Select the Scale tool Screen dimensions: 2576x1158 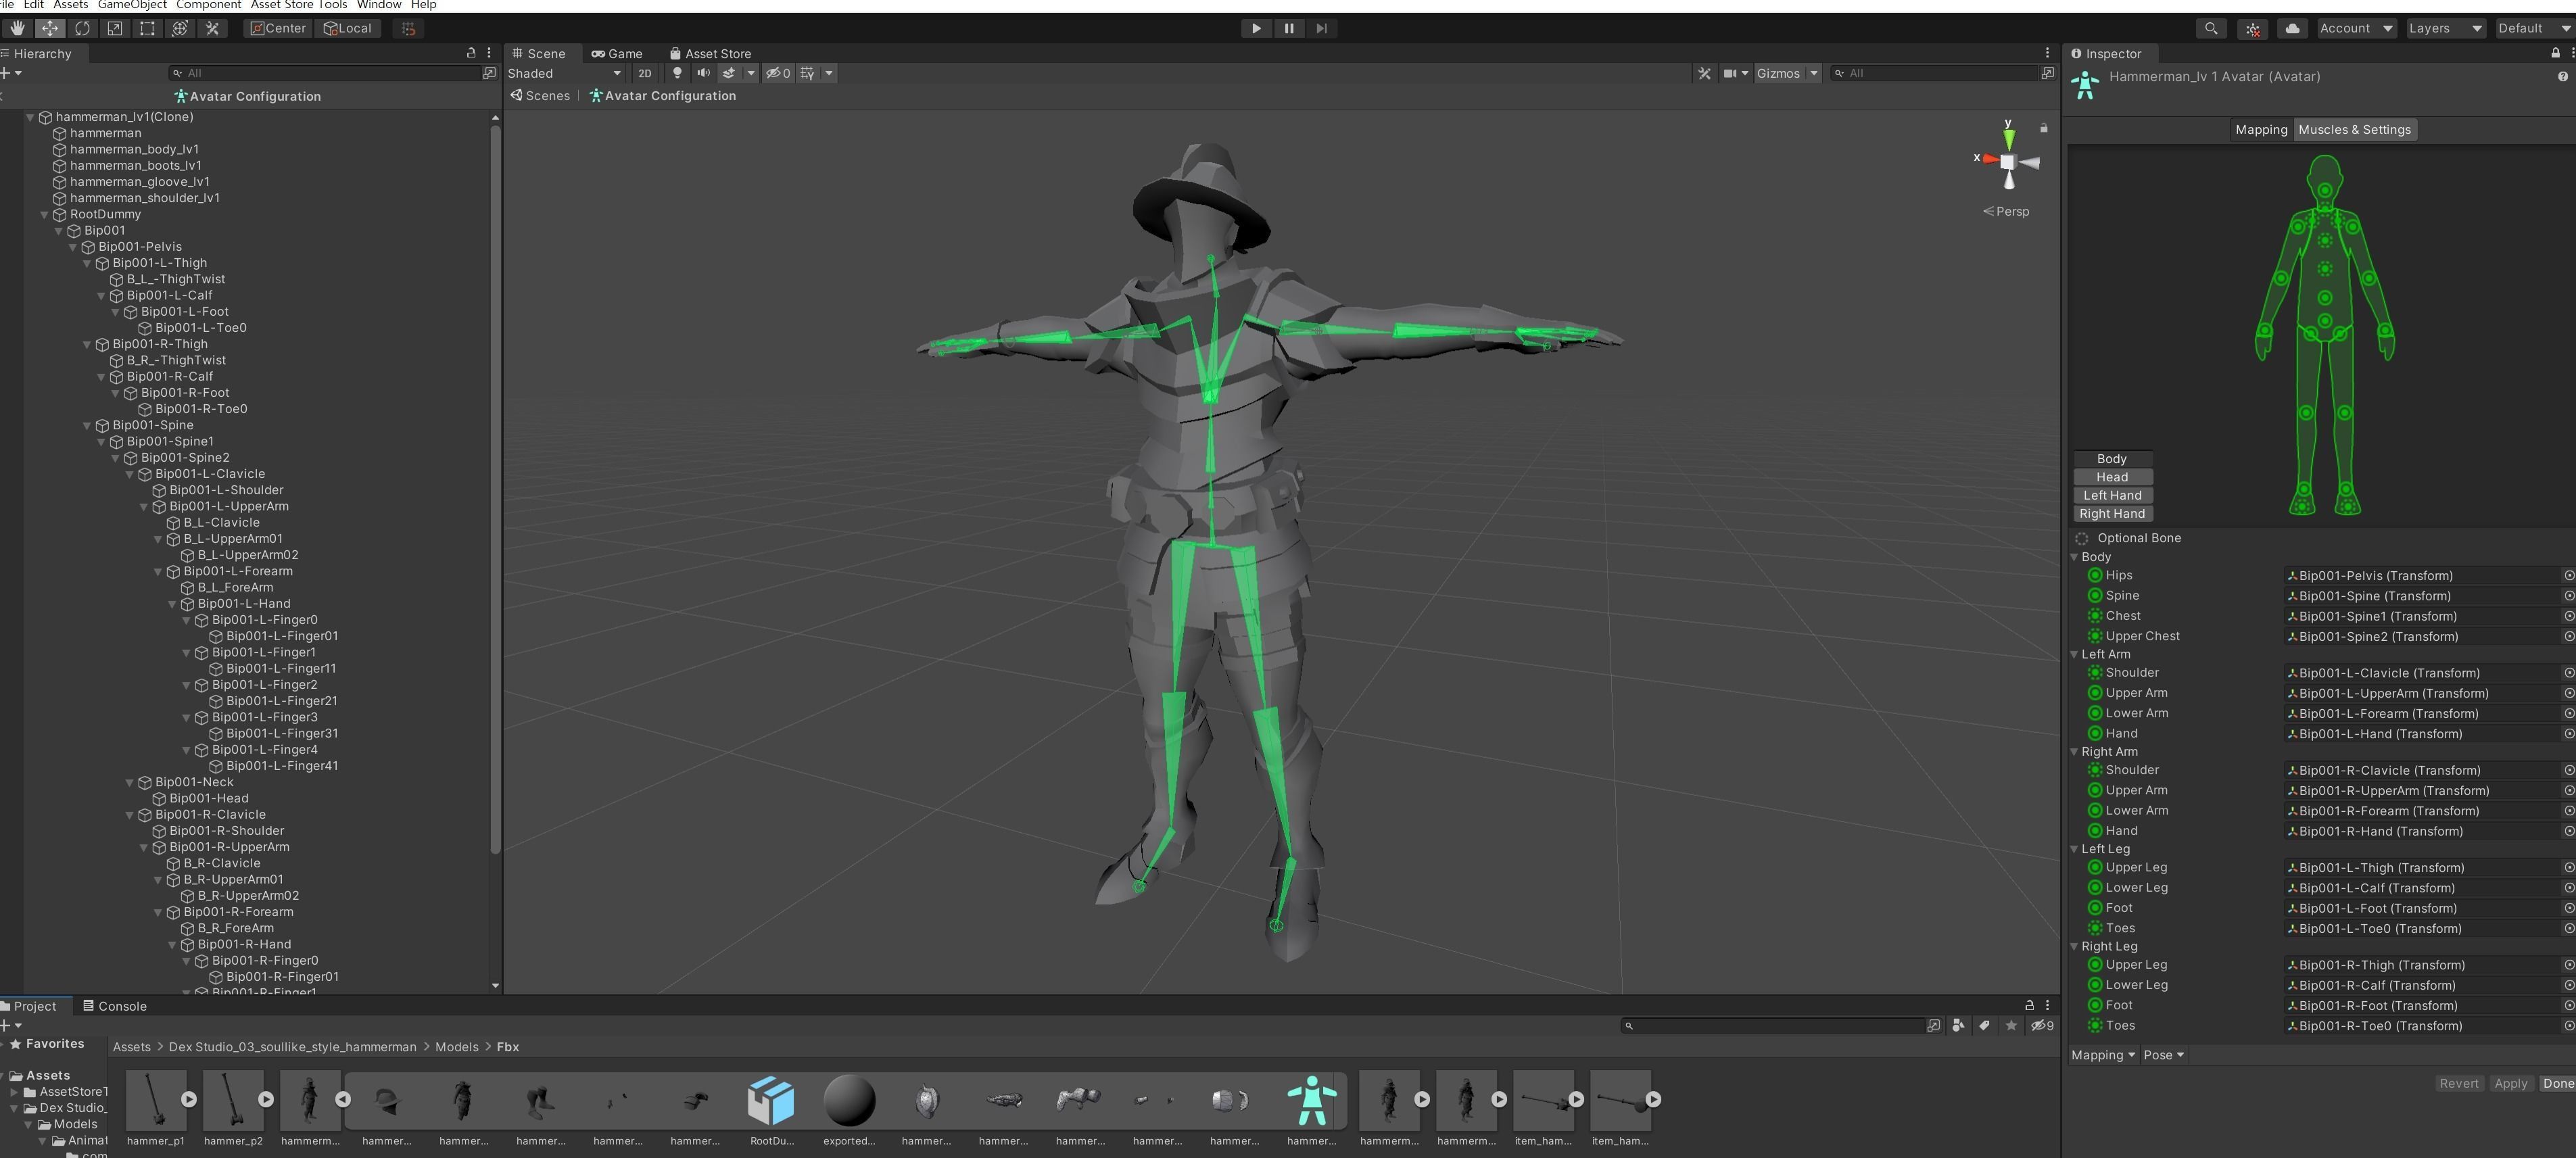point(114,28)
